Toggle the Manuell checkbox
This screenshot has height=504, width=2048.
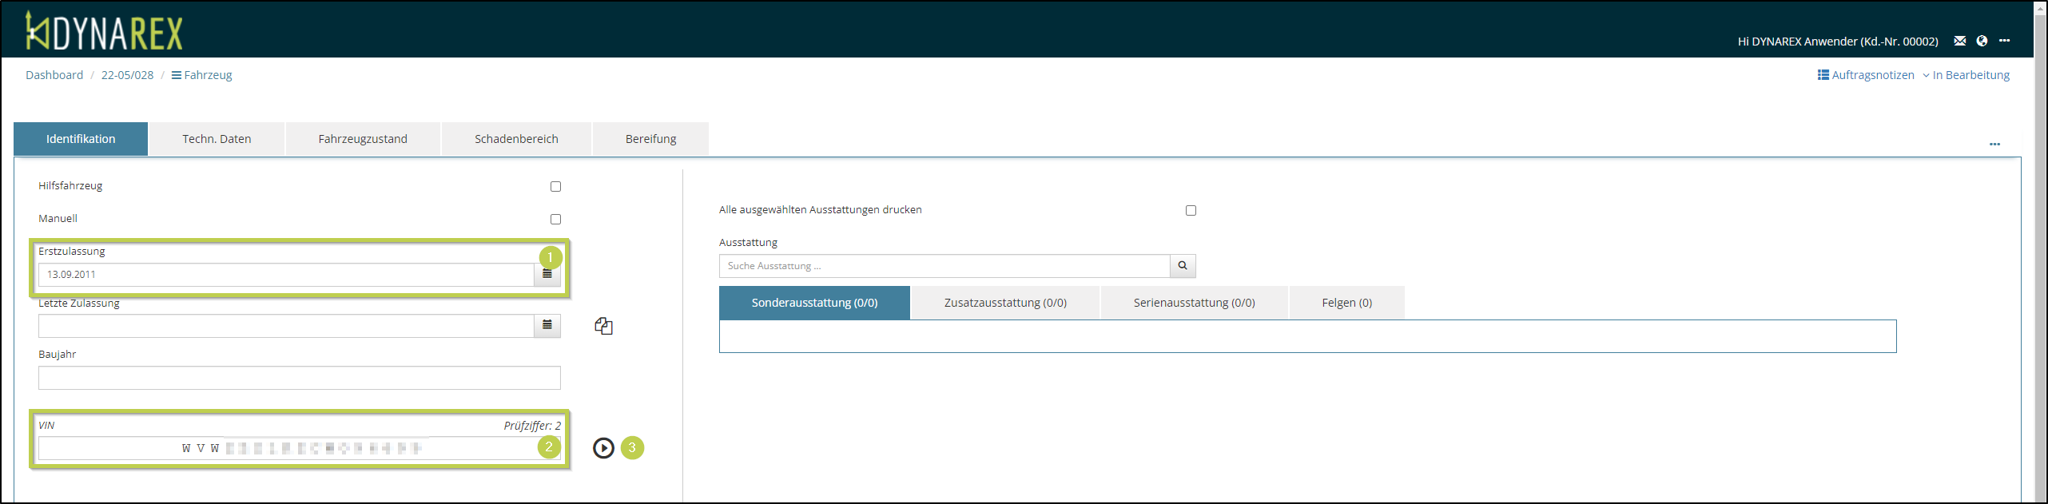tap(555, 219)
